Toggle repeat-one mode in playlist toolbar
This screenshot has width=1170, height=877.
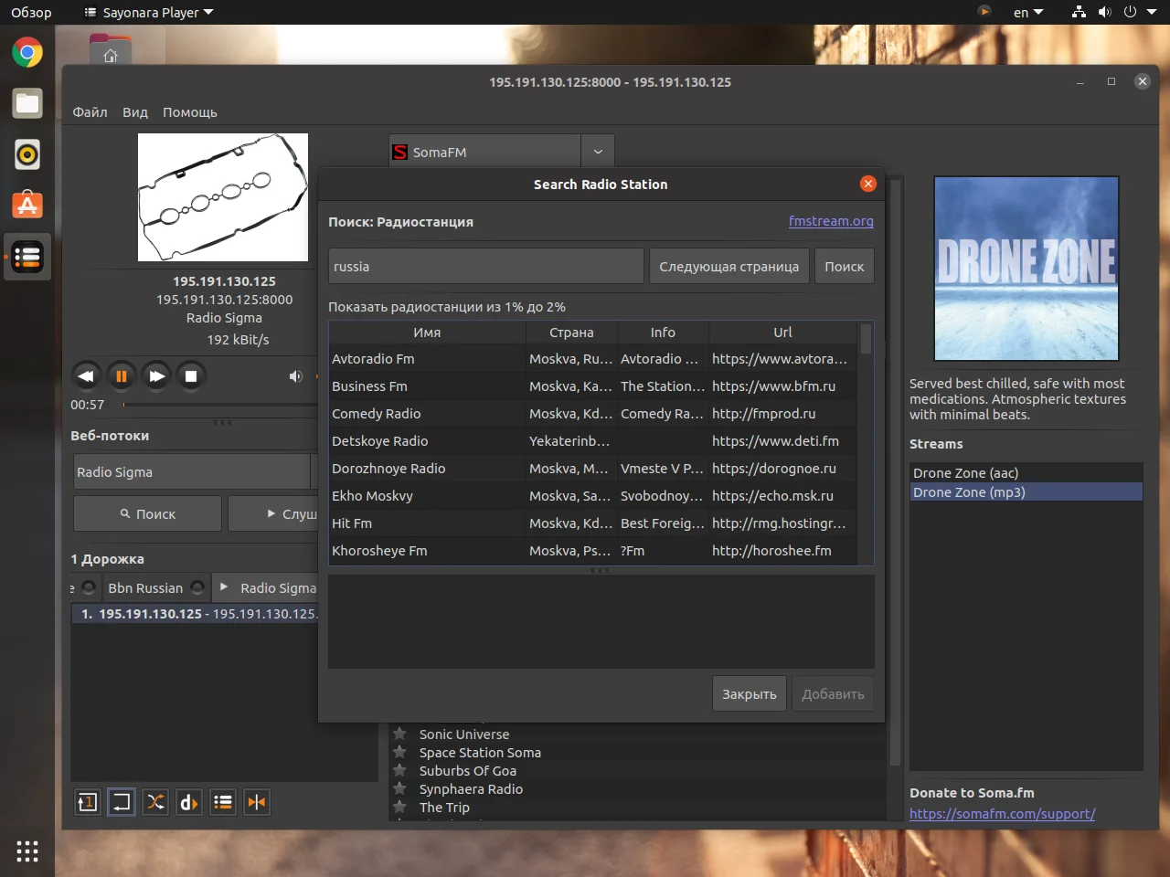pyautogui.click(x=87, y=802)
